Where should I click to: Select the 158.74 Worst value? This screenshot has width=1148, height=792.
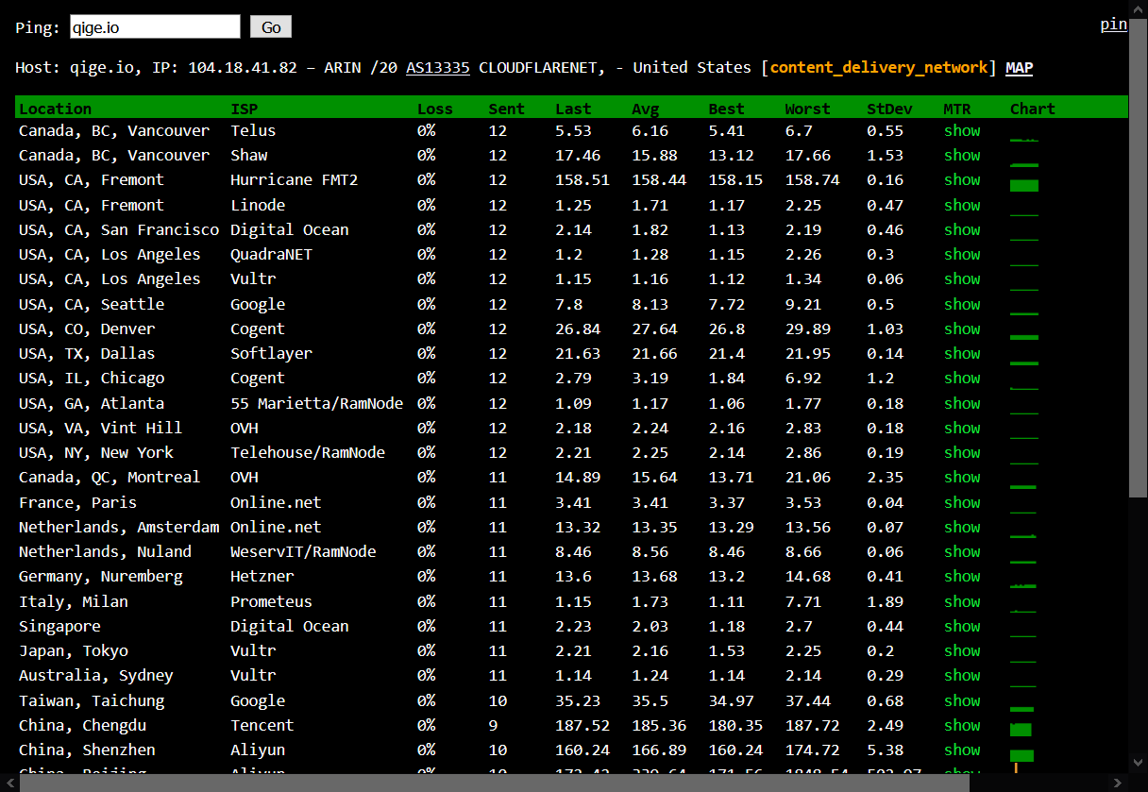point(812,179)
